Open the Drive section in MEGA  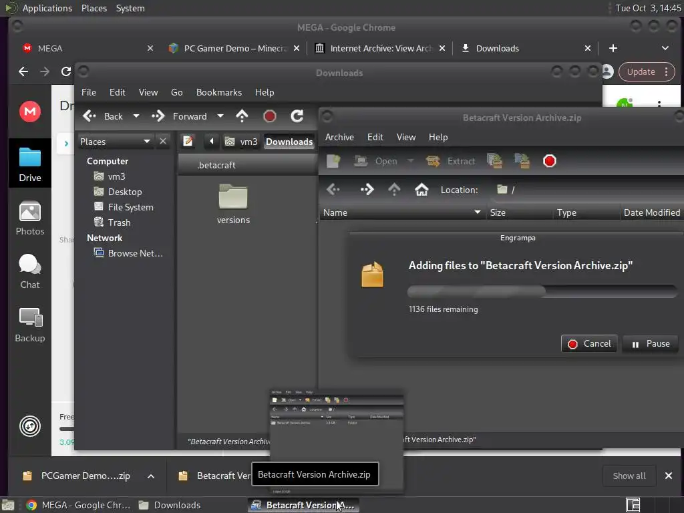coord(29,165)
